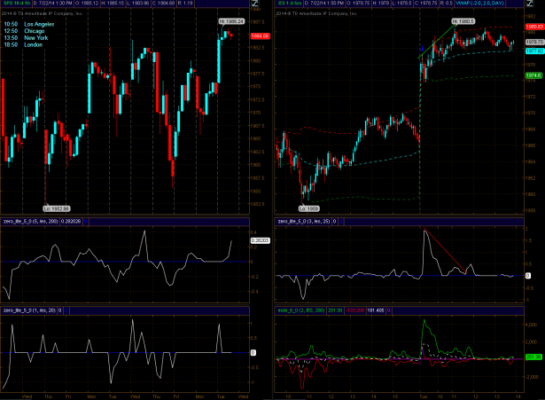Image resolution: width=545 pixels, height=400 pixels.
Task: Select the SPX 10 d 1h symbol label
Action: pyautogui.click(x=17, y=4)
